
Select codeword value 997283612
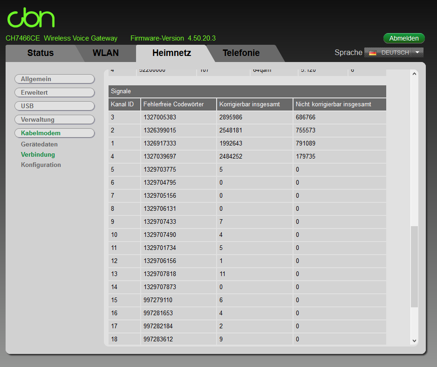coord(158,339)
